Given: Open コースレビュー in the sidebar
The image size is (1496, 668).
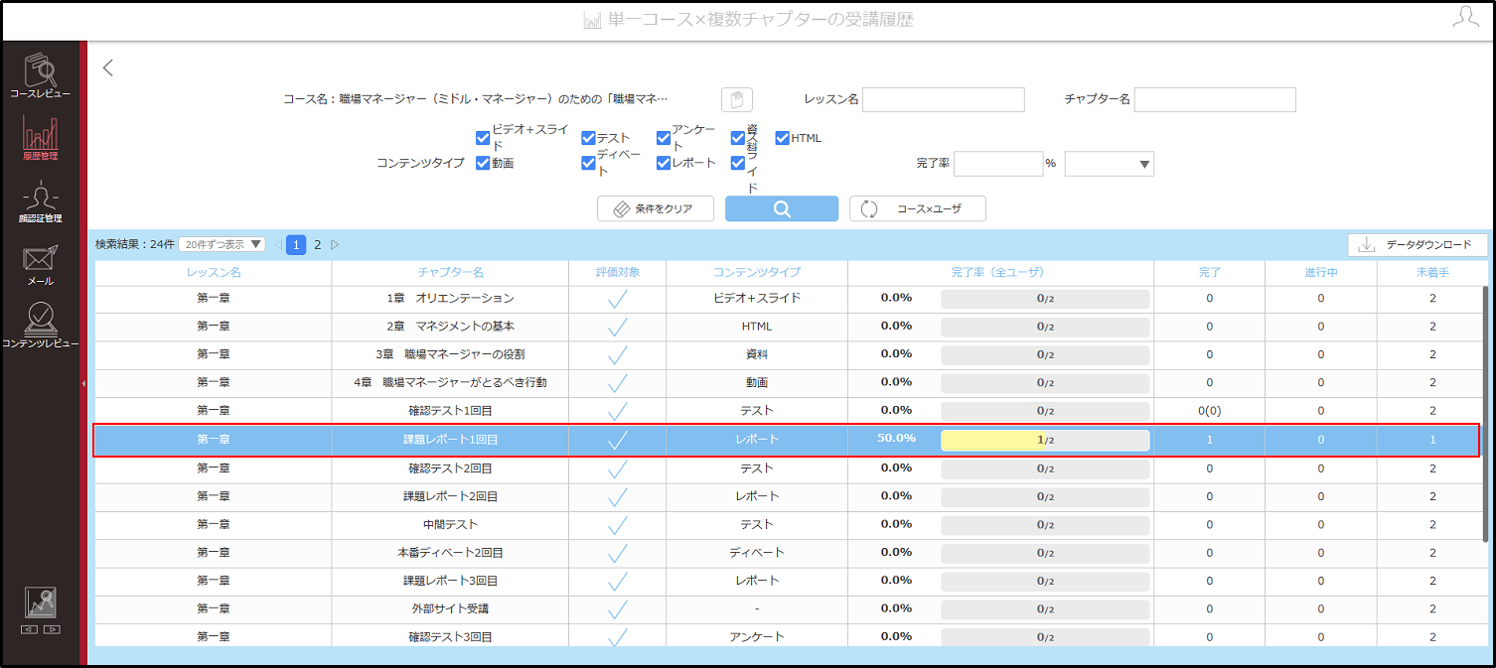Looking at the screenshot, I should [x=41, y=75].
